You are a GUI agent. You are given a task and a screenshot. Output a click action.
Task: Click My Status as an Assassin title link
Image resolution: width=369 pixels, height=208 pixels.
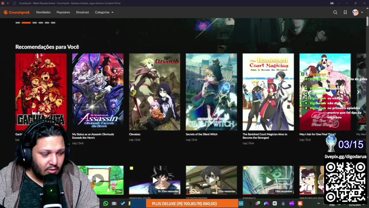tap(93, 136)
